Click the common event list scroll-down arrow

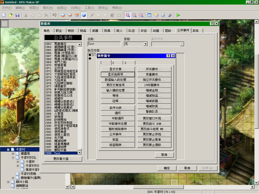tap(79, 153)
